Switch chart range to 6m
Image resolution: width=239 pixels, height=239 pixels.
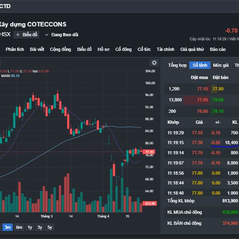[19, 227]
